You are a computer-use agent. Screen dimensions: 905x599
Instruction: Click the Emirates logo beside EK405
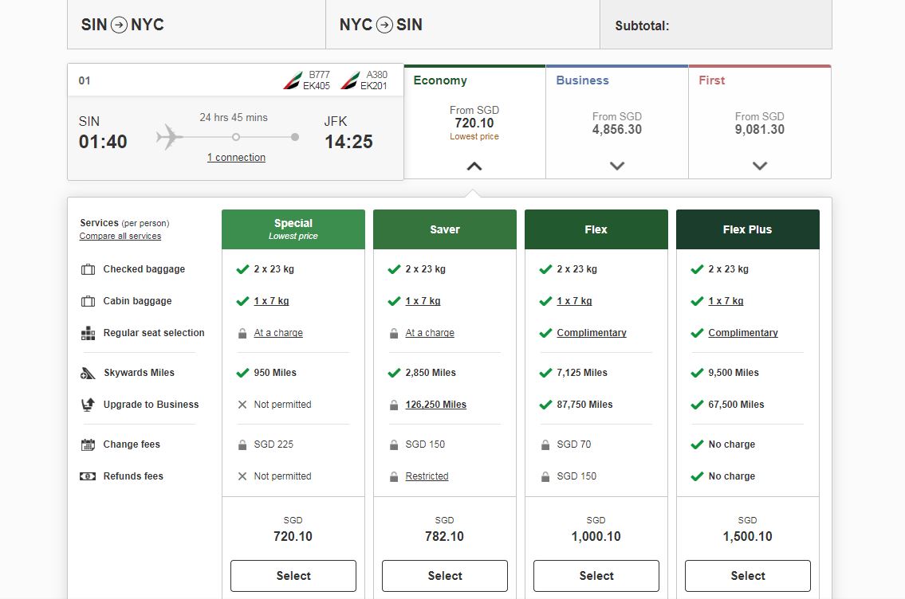coord(292,80)
